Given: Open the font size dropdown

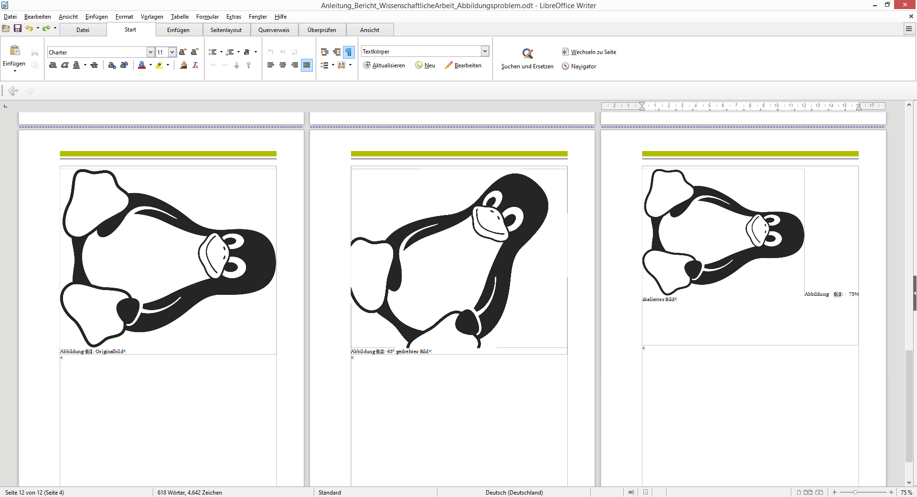Looking at the screenshot, I should point(172,52).
